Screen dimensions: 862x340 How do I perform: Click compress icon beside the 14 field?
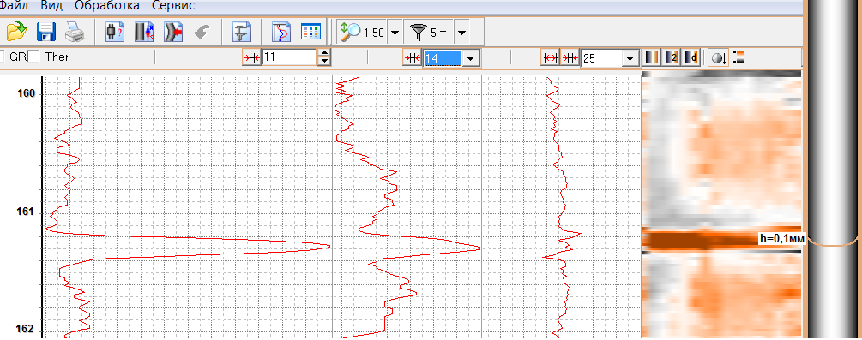(x=413, y=57)
